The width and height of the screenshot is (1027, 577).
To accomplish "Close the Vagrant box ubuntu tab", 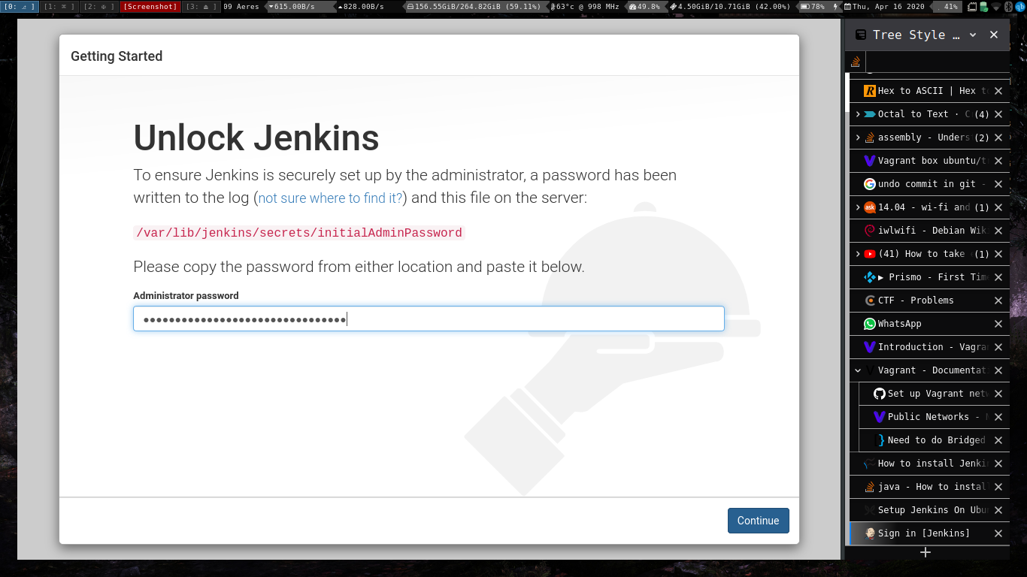I will coord(998,161).
